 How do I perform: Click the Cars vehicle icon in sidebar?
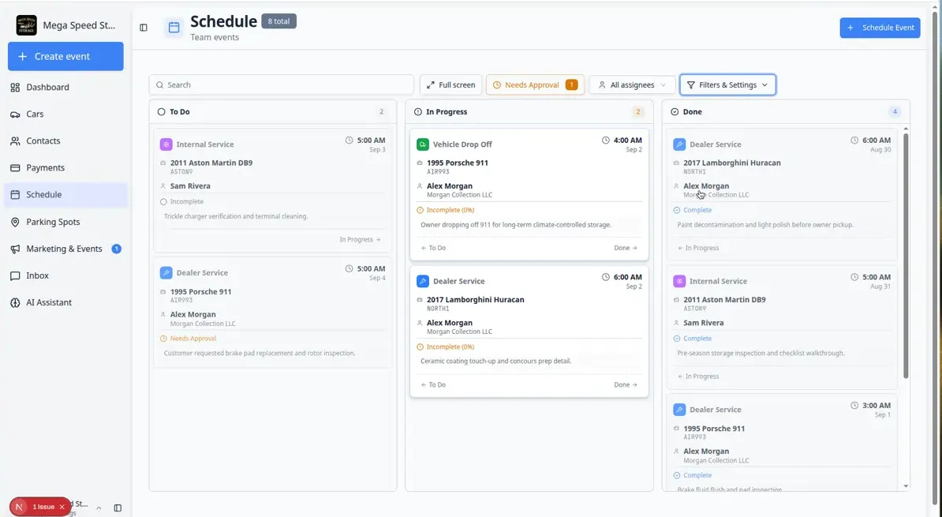click(x=15, y=114)
